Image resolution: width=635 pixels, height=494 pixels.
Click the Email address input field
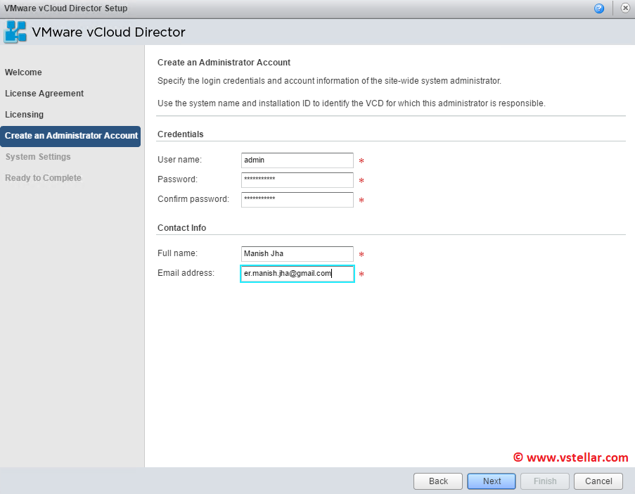point(297,274)
